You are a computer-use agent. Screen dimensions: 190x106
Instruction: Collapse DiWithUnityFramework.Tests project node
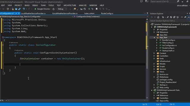click(x=152, y=90)
